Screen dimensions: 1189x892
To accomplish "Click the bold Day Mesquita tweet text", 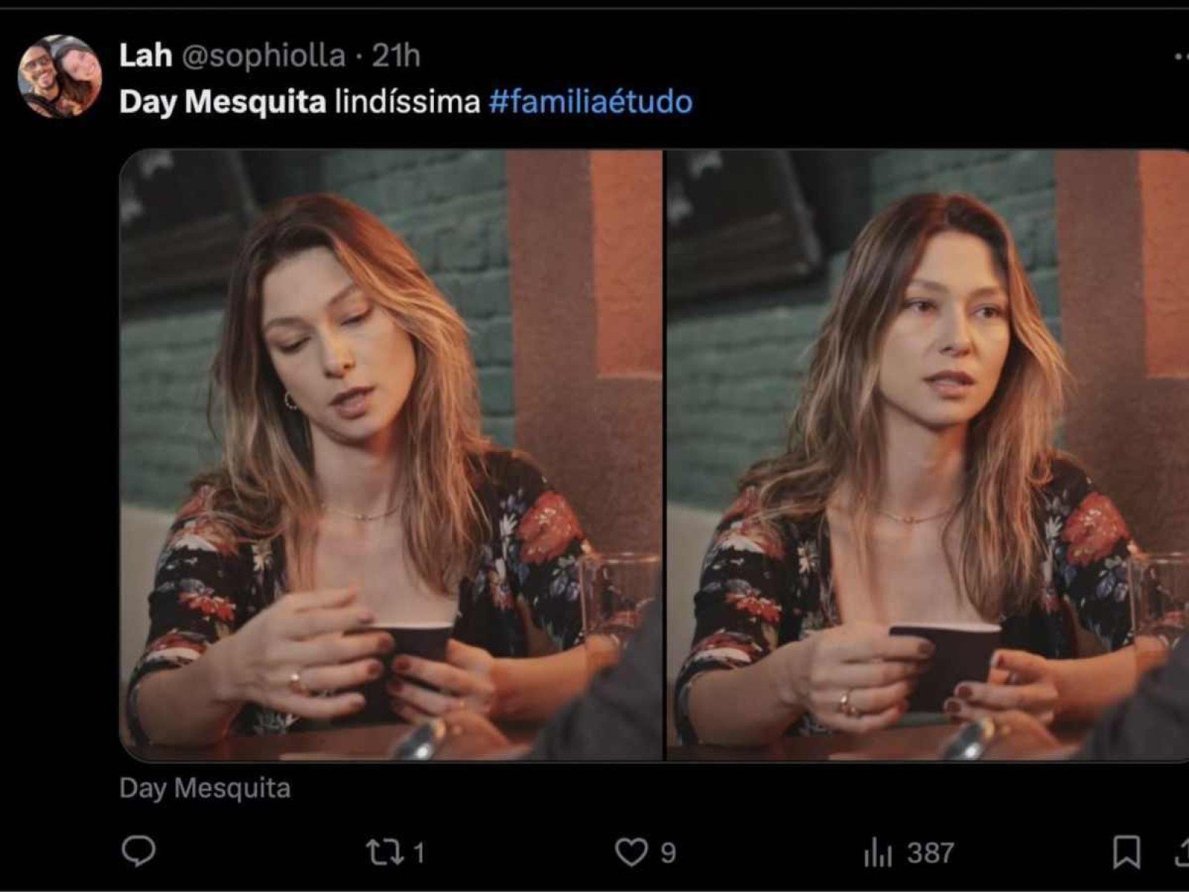I will click(x=223, y=101).
